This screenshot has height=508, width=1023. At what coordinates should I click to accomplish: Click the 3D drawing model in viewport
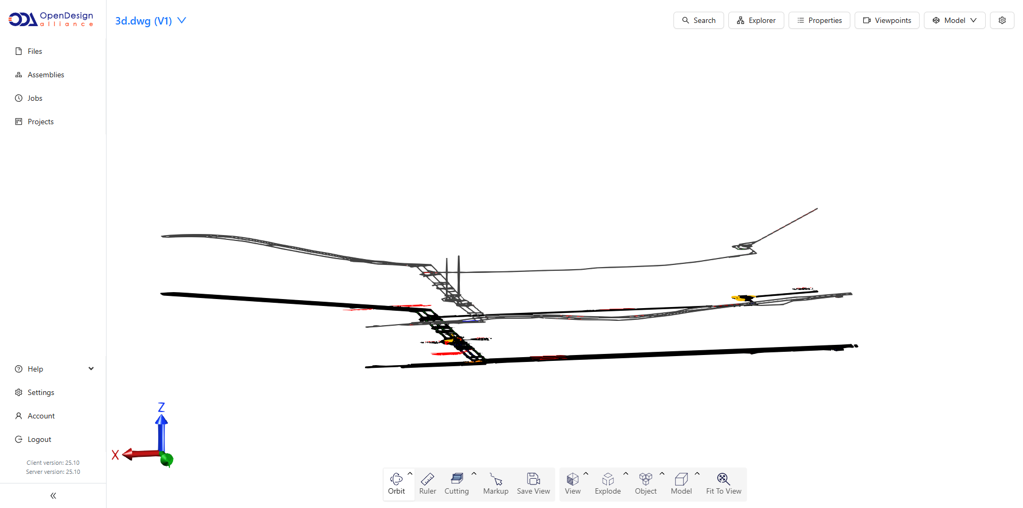[x=509, y=288]
